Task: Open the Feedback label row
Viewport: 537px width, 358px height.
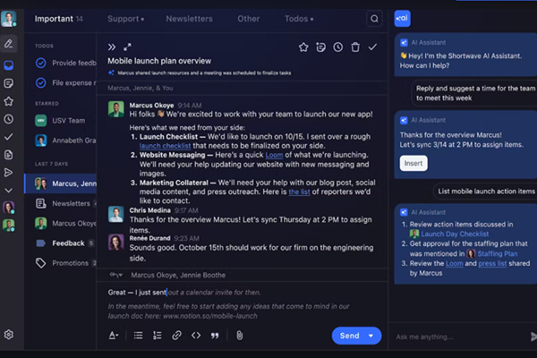Action: [x=61, y=243]
